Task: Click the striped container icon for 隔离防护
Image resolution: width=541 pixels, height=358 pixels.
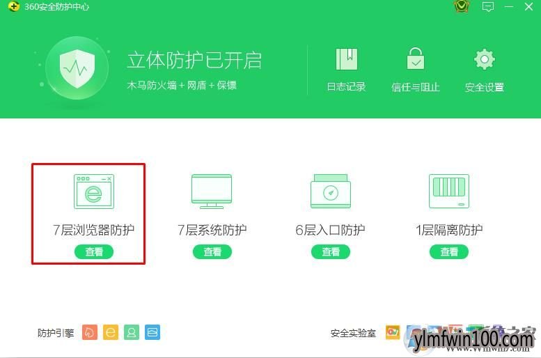Action: [x=449, y=192]
